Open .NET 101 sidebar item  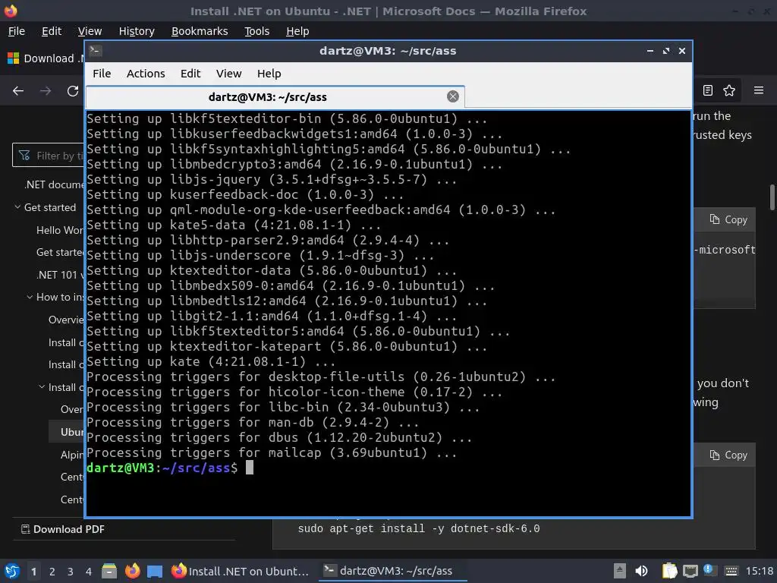pyautogui.click(x=60, y=275)
